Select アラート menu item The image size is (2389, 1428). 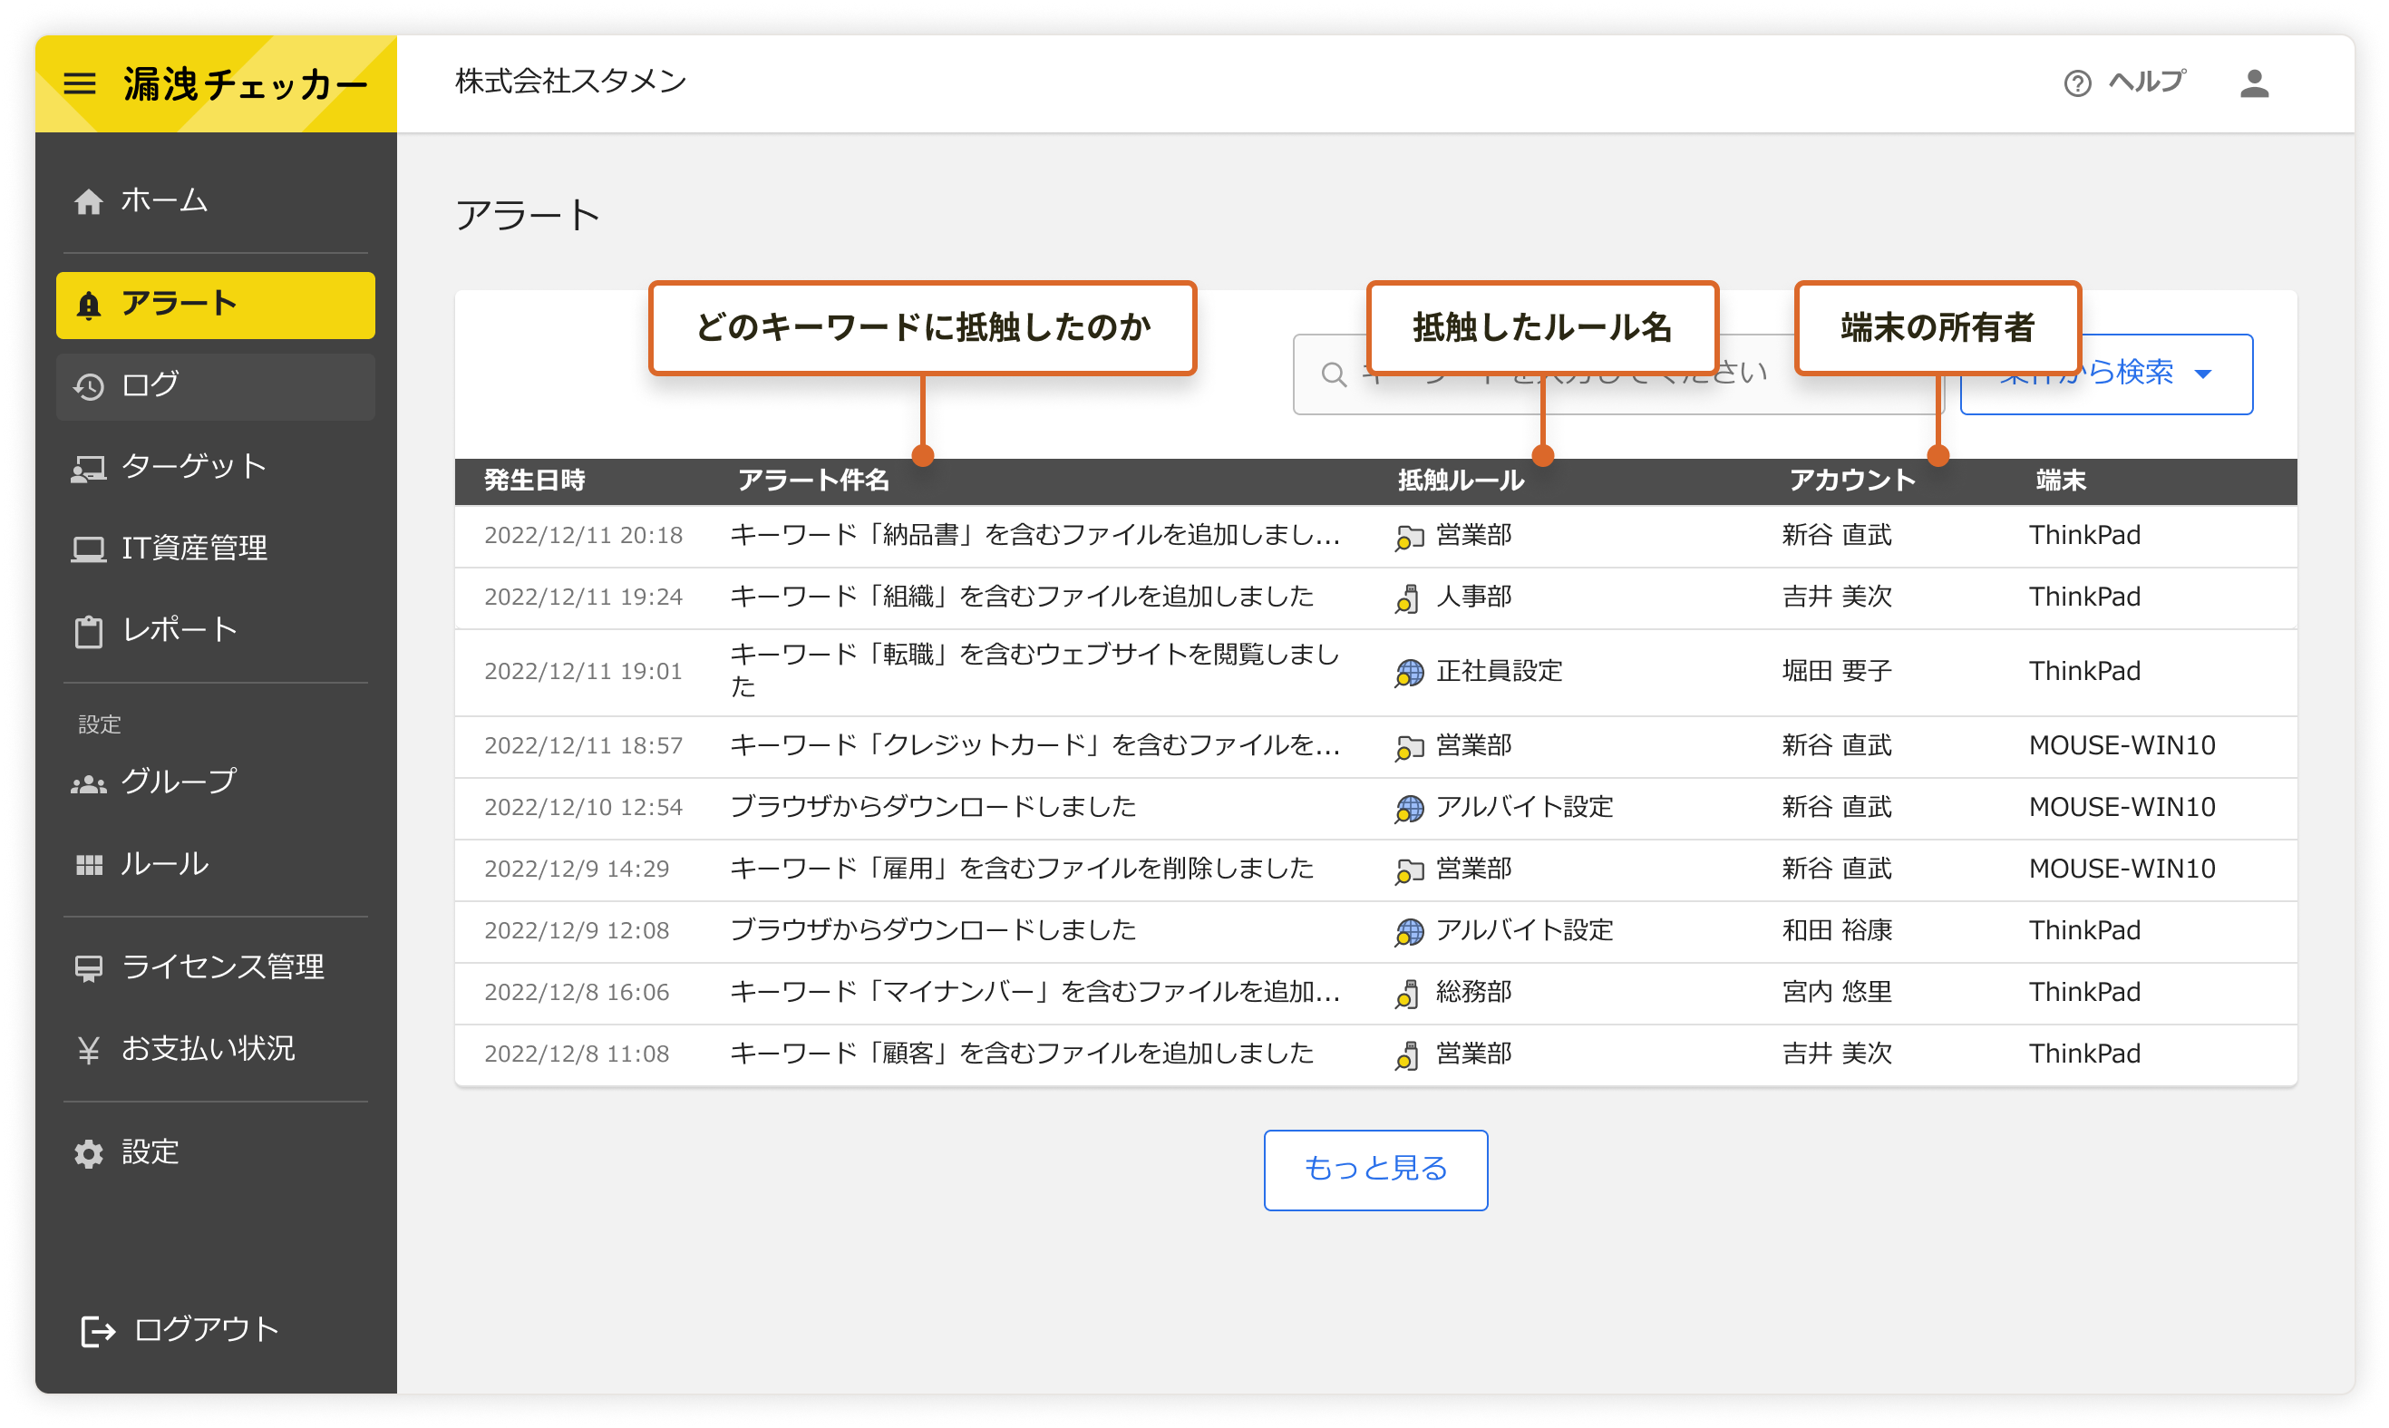(216, 304)
